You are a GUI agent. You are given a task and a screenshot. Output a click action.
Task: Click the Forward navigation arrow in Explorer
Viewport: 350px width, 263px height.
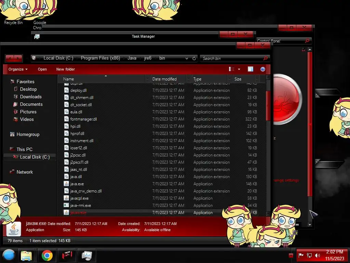click(18, 58)
